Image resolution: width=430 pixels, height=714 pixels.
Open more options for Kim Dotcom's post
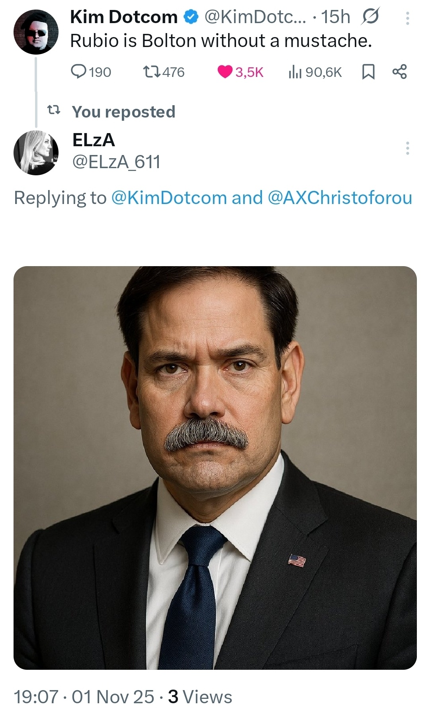(407, 18)
